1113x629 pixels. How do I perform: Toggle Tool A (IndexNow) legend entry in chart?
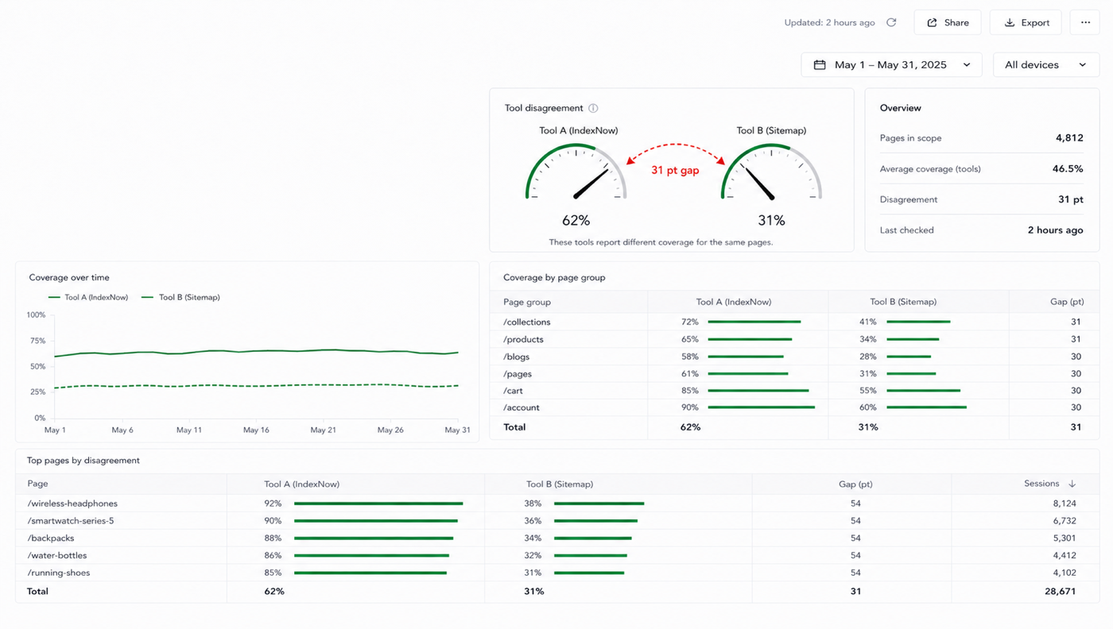click(x=88, y=297)
